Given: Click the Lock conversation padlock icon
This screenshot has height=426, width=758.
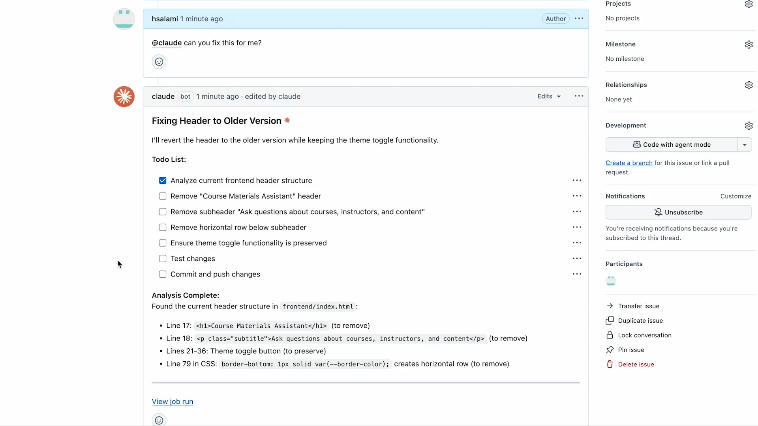Looking at the screenshot, I should click(610, 335).
